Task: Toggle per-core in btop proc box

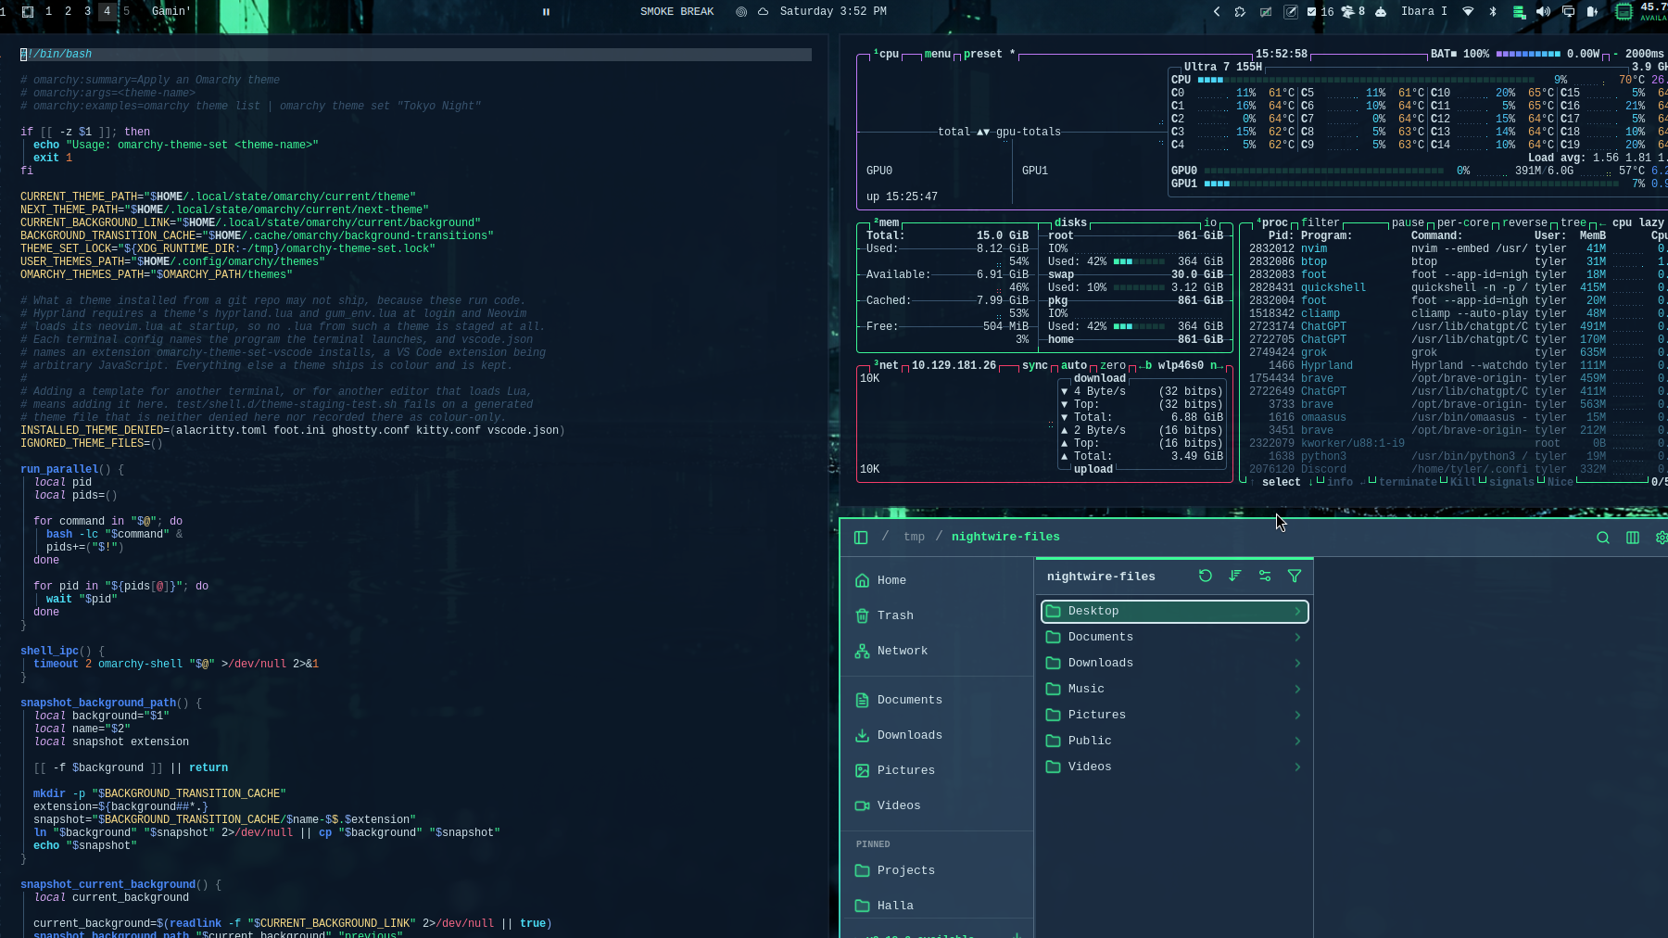Action: [x=1463, y=222]
